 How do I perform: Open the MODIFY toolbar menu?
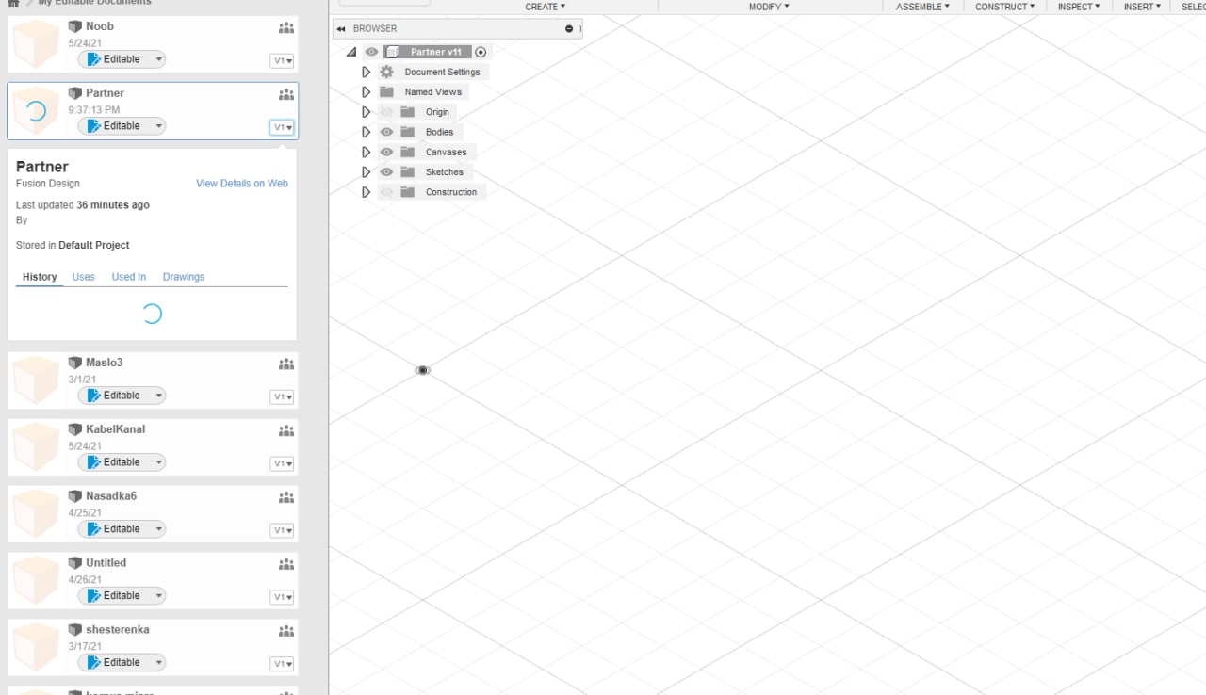tap(769, 7)
